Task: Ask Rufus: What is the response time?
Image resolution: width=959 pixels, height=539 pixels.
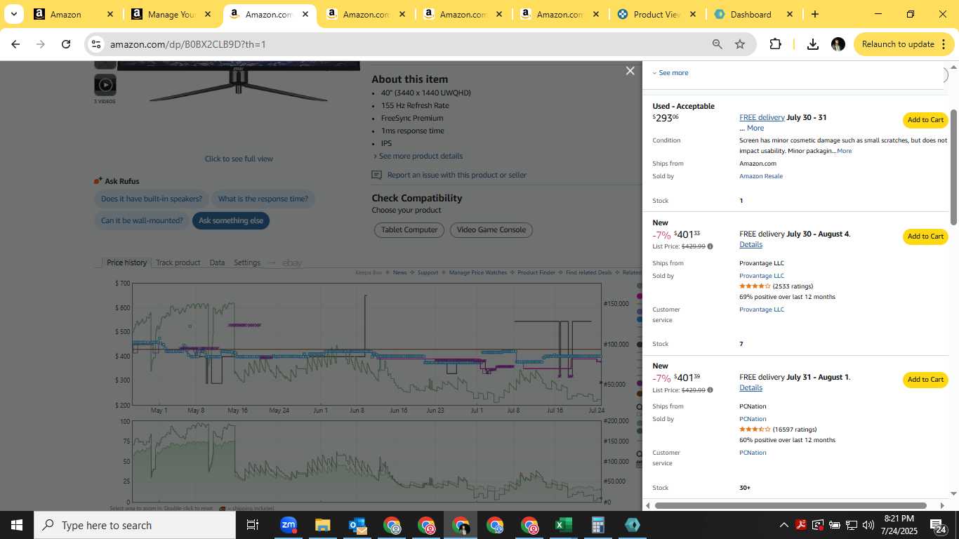Action: coord(263,199)
